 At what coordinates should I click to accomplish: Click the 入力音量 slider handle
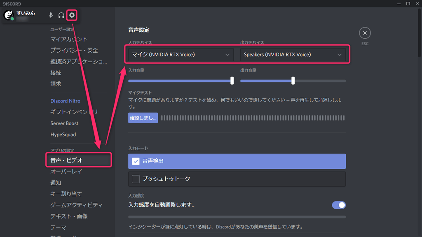pyautogui.click(x=232, y=81)
